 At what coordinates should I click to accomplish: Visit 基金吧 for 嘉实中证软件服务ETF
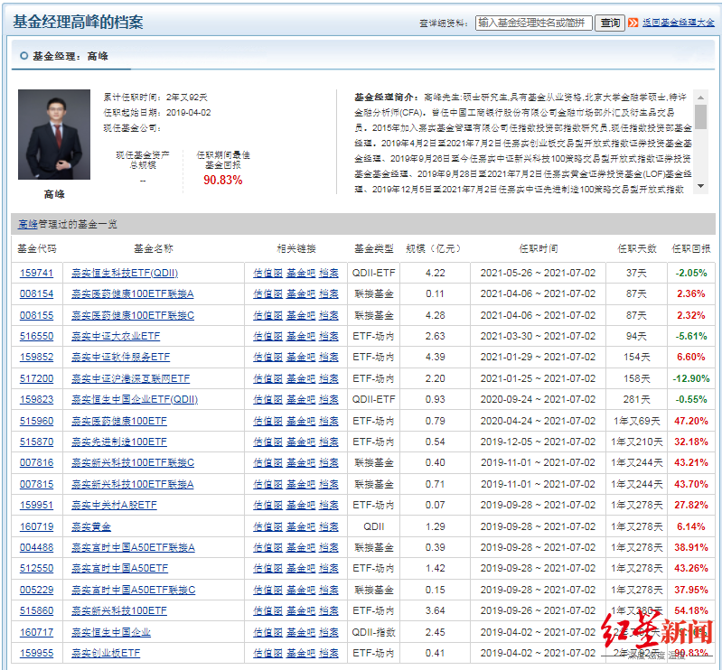301,357
